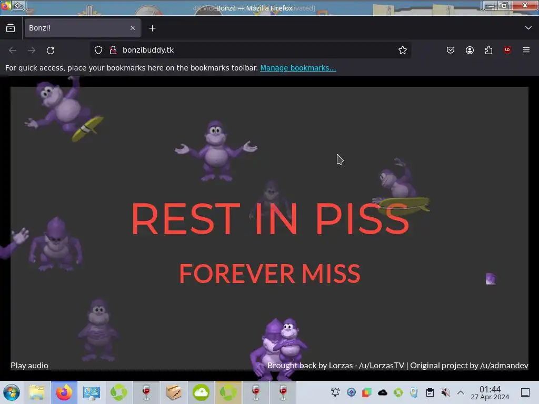The width and height of the screenshot is (539, 404).
Task: Close the Bonzi! tab
Action: 133,28
